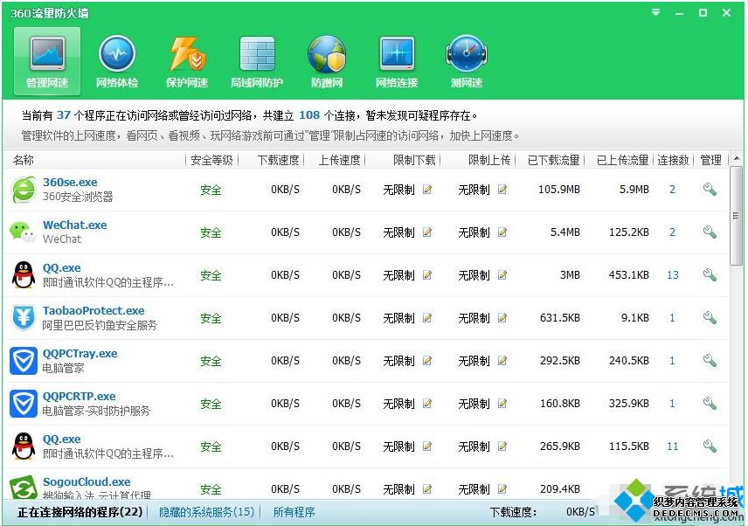Edit the download limit for 360se.exe

[427, 190]
